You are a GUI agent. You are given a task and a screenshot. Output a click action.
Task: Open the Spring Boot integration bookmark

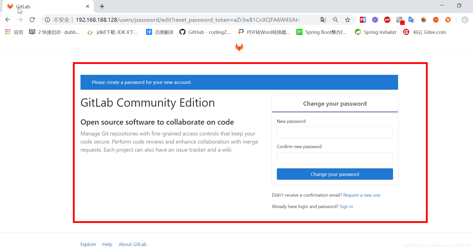(322, 32)
